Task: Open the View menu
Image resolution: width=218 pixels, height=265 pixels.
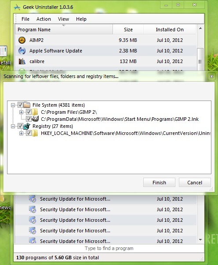Action: point(64,19)
